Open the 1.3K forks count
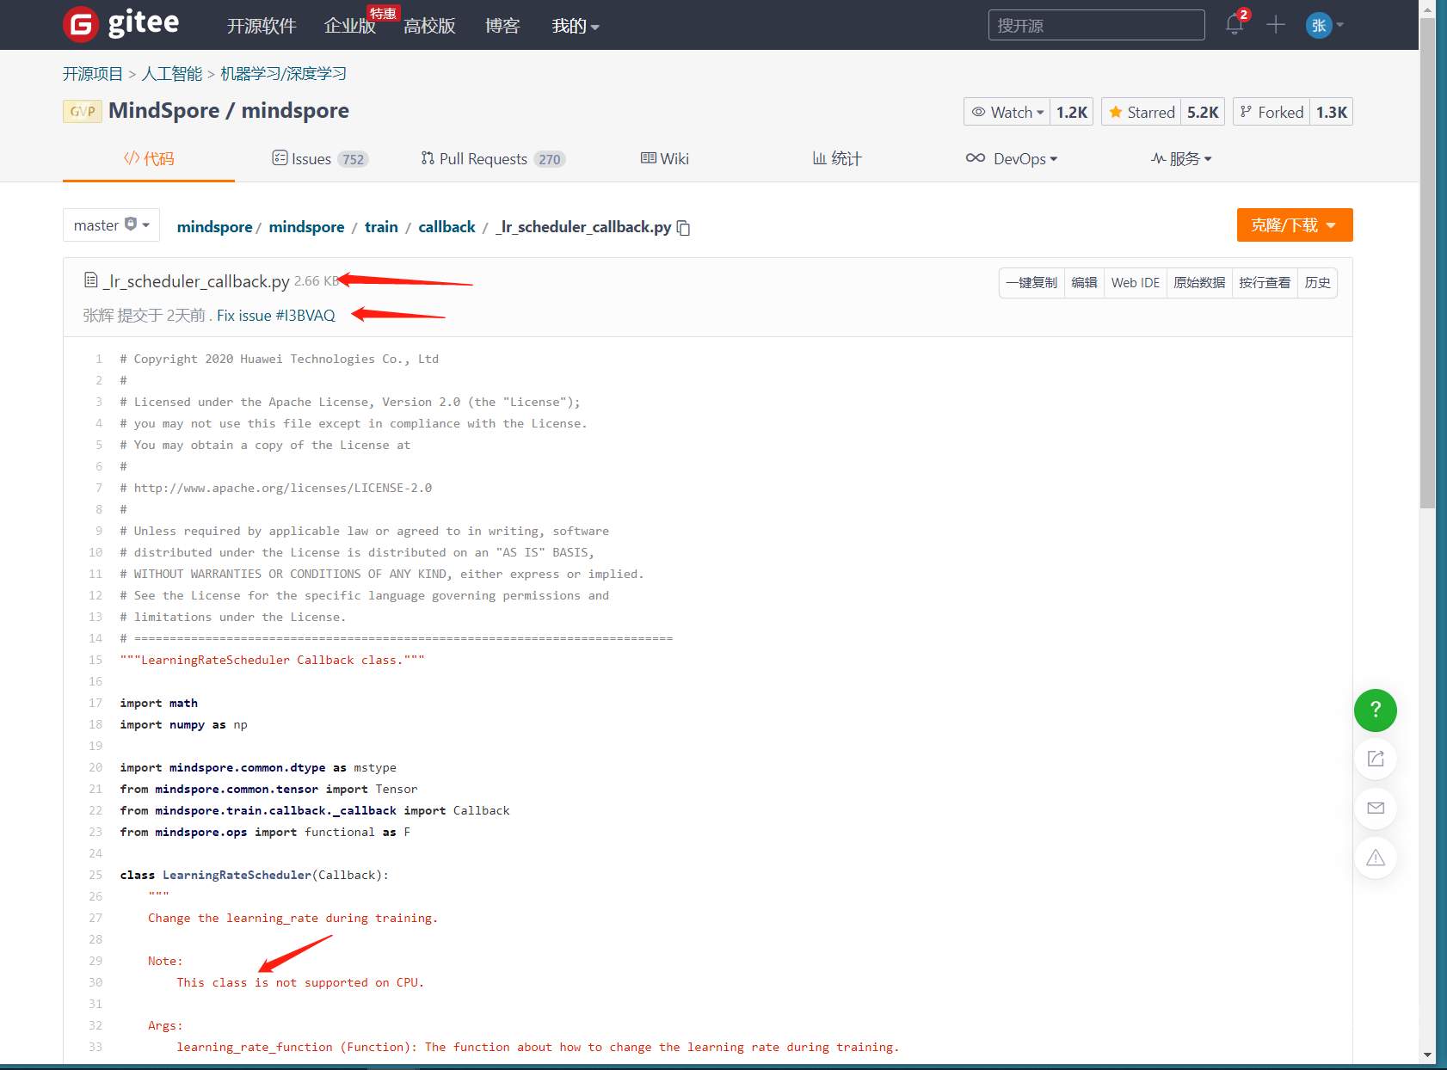 [1332, 112]
